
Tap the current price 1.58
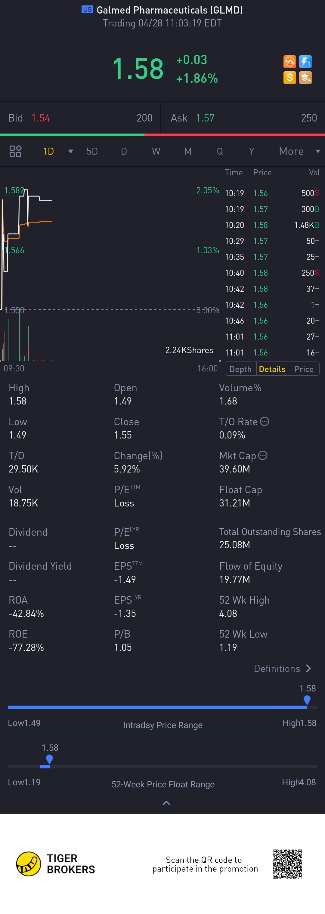click(138, 69)
